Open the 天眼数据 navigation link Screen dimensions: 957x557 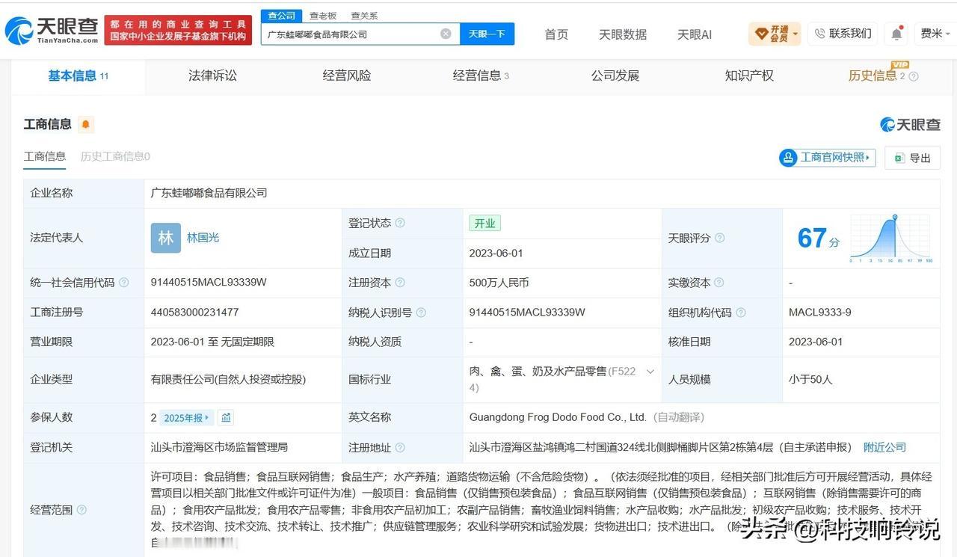pyautogui.click(x=623, y=34)
